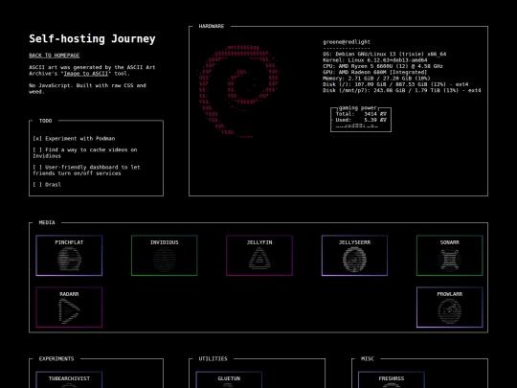Viewport: 517px width, 388px height.
Task: Click the JELLYFIN card title
Action: point(259,242)
